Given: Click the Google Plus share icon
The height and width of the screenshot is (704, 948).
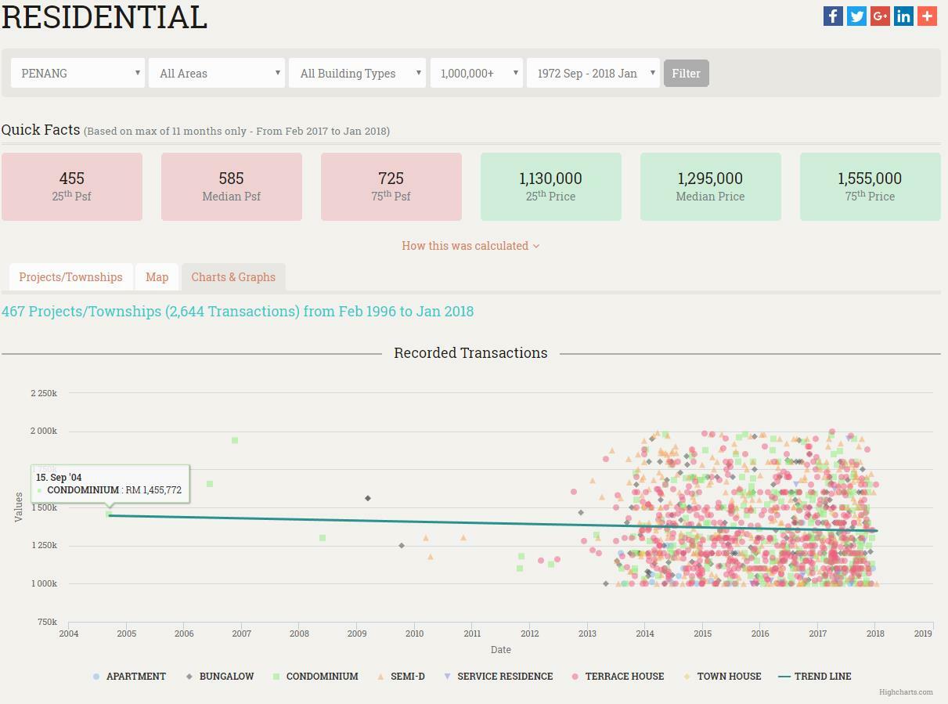Looking at the screenshot, I should coord(880,16).
